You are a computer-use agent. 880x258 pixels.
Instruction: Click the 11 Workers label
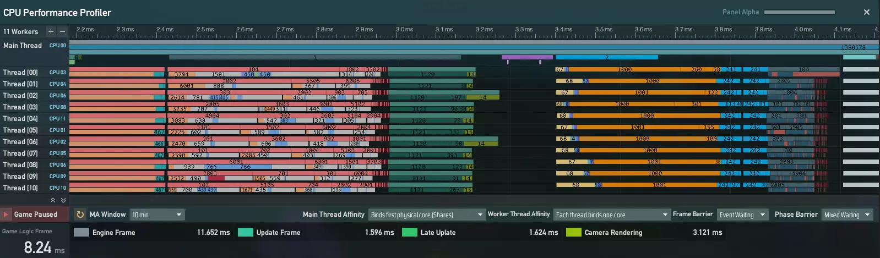[20, 31]
